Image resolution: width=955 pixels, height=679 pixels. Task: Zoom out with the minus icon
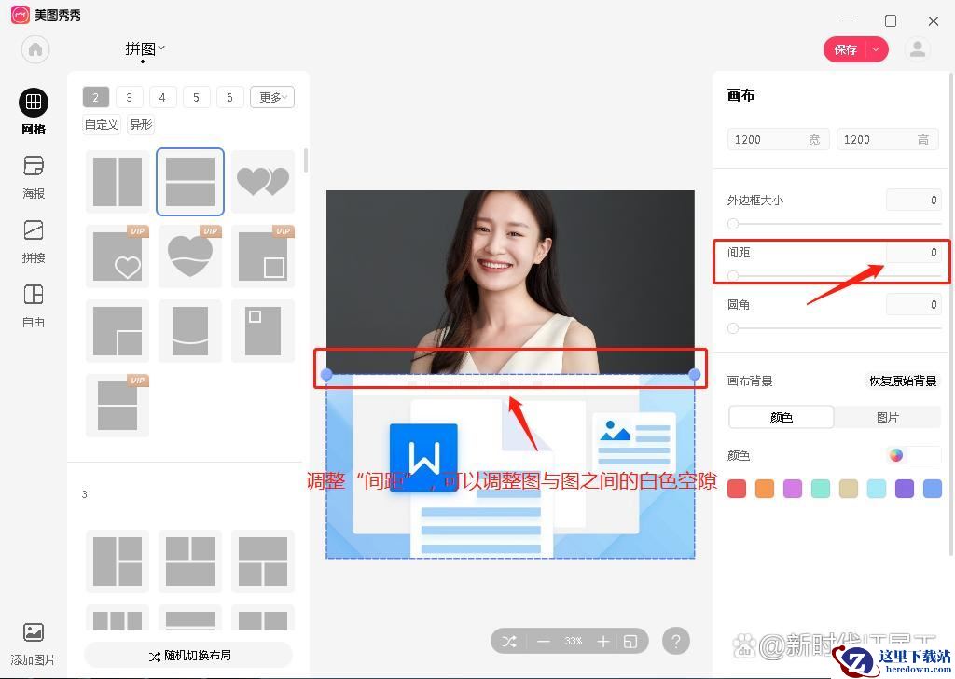point(544,642)
